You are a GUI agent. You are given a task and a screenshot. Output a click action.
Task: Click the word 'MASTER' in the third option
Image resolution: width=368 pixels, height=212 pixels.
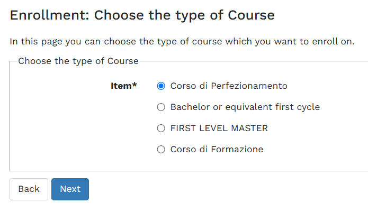tap(249, 128)
